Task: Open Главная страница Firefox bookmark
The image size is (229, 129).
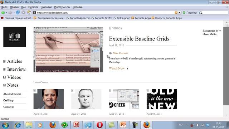Action: point(17,18)
